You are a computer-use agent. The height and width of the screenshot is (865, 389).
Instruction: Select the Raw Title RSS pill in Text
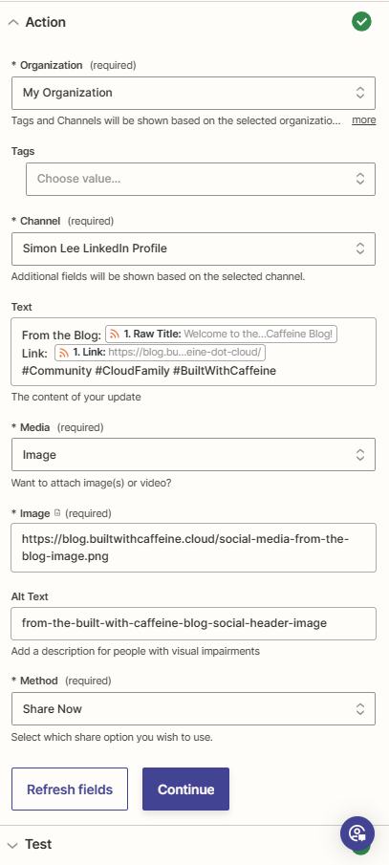[221, 334]
